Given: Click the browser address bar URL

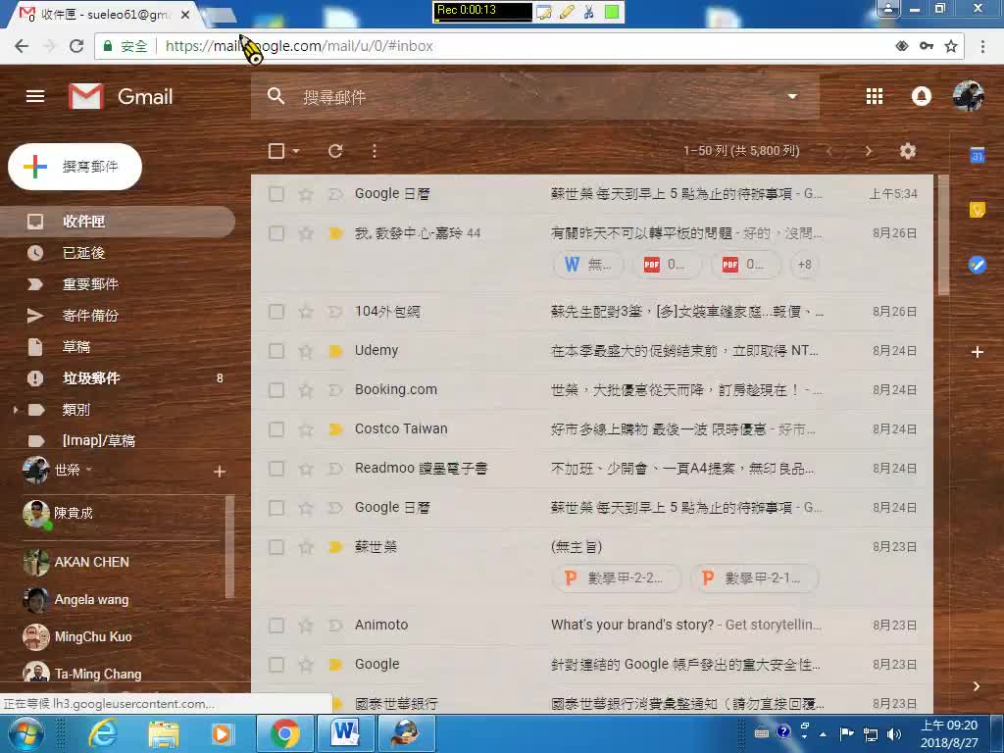Looking at the screenshot, I should (x=299, y=46).
